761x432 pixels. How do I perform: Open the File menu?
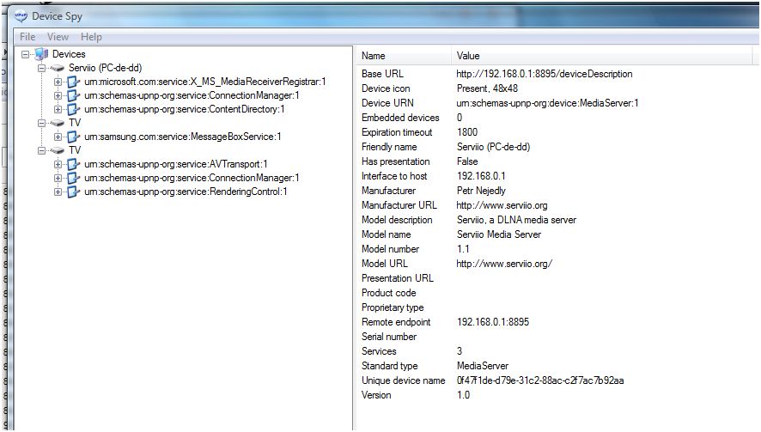(27, 37)
